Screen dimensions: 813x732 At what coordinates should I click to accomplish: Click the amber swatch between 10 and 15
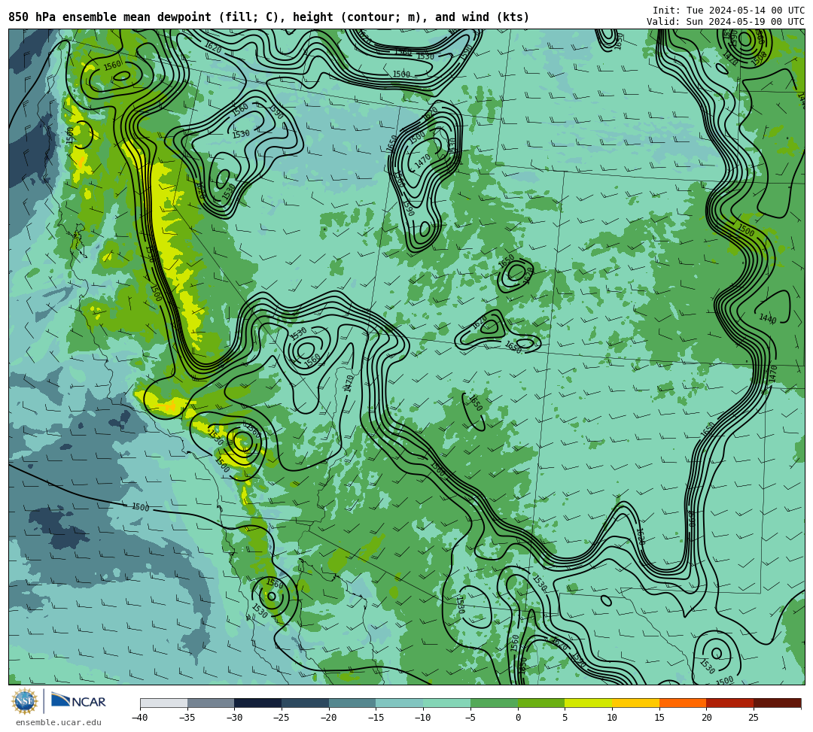point(635,703)
